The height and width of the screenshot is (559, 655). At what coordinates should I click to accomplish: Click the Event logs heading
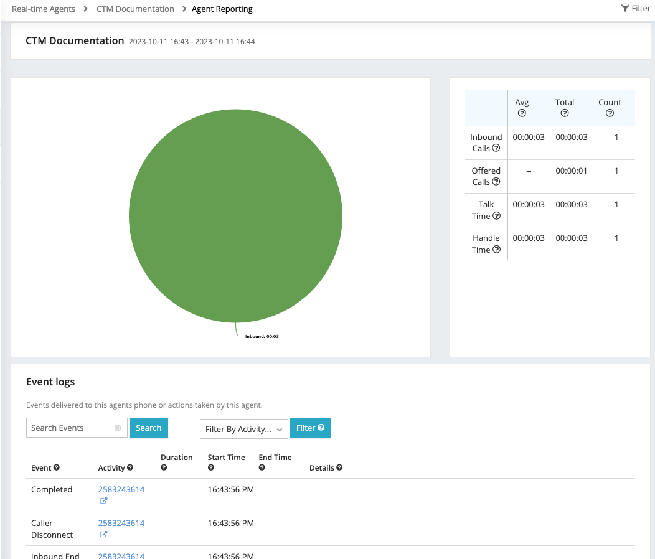(50, 382)
